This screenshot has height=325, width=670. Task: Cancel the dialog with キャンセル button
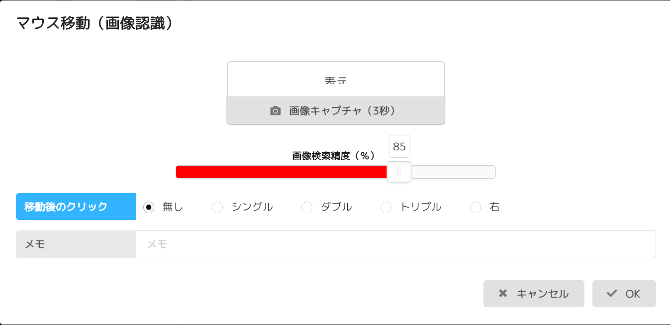[x=534, y=294]
